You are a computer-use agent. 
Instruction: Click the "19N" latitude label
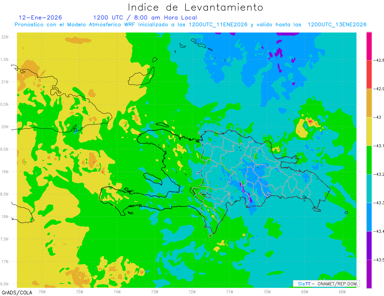click(x=5, y=172)
